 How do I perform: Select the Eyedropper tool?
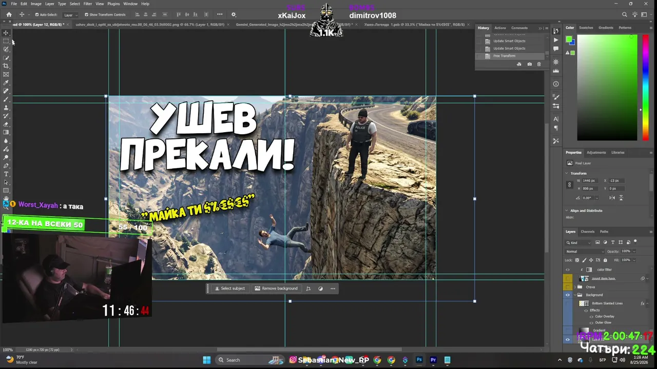point(6,83)
